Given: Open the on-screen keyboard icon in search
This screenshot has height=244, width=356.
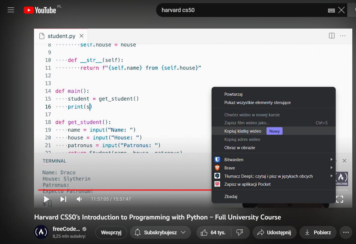Looking at the screenshot, I should 331,11.
